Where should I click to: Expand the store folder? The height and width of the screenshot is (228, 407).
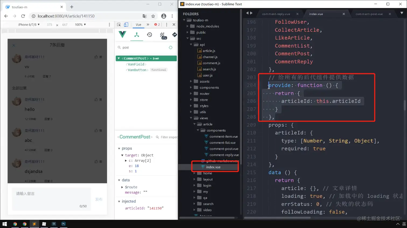pyautogui.click(x=191, y=100)
